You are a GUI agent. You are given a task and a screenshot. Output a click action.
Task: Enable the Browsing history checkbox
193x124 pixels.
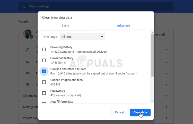coord(44,50)
